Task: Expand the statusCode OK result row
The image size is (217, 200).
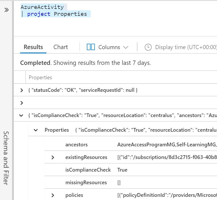Action: (x=22, y=90)
